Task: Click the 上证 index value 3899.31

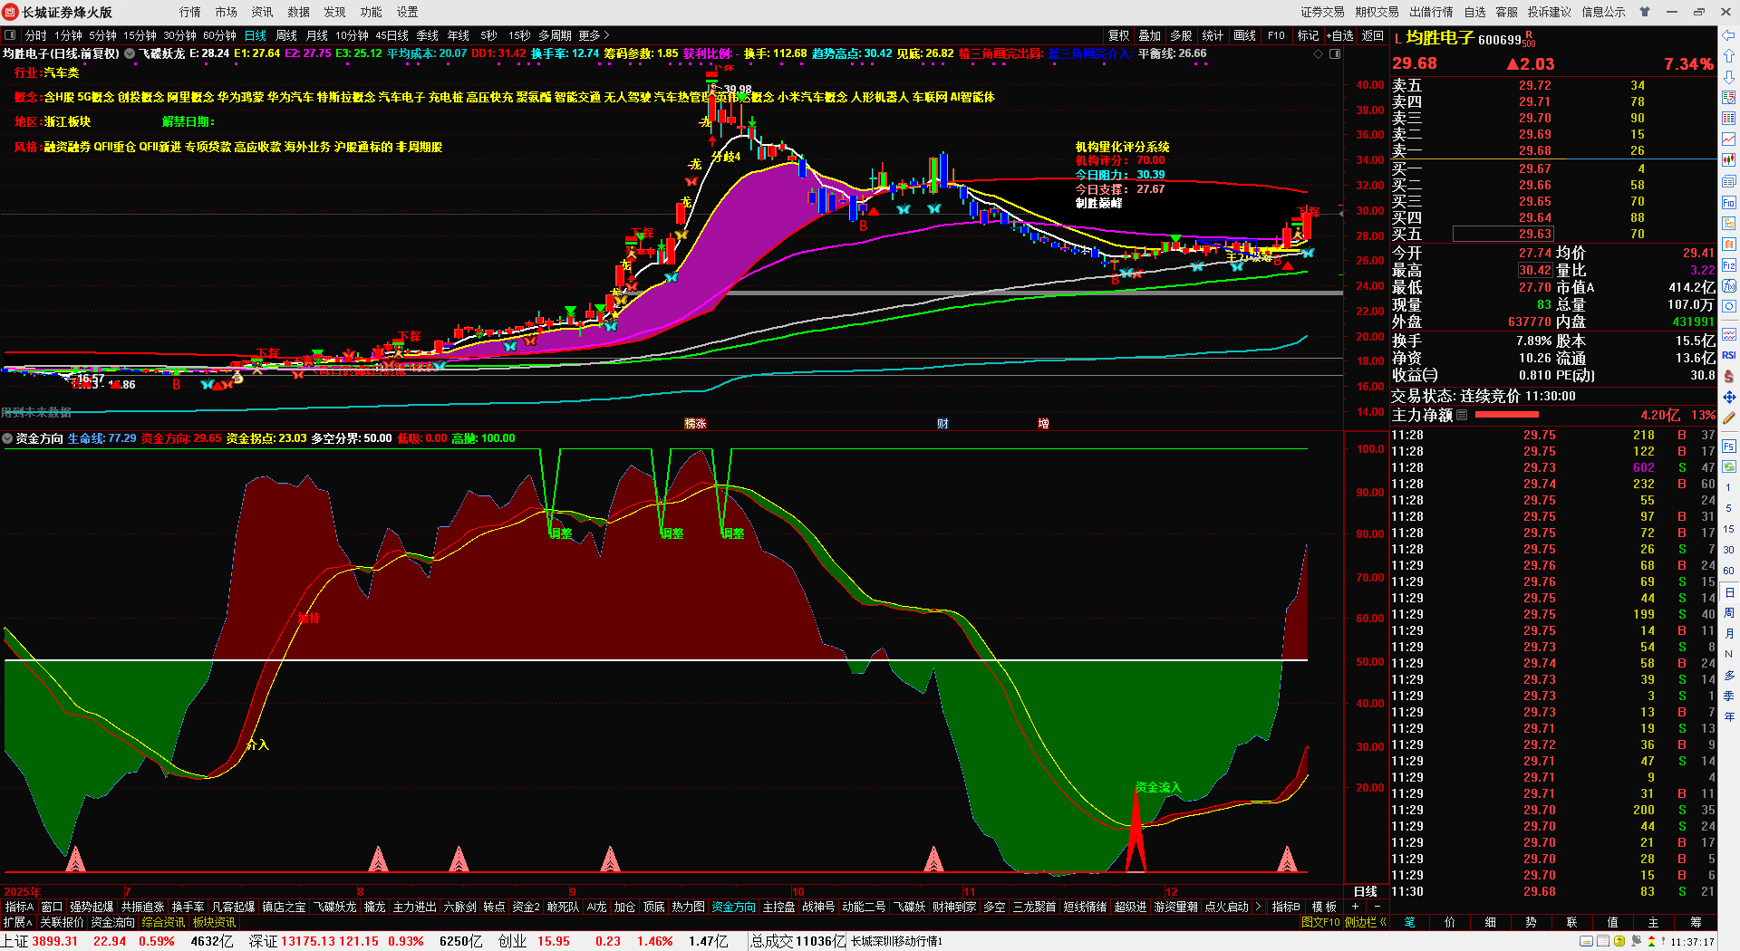Action: 54,941
